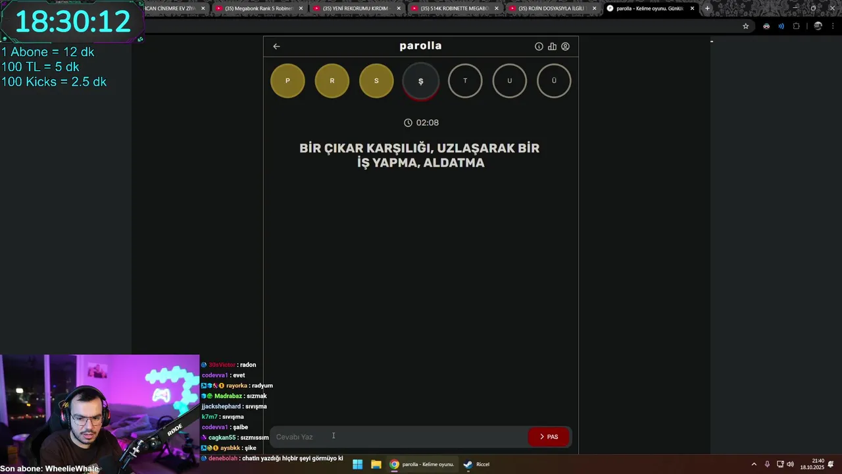Click chat message Madrabaz: sızmak
This screenshot has height=474, width=842.
[234, 396]
